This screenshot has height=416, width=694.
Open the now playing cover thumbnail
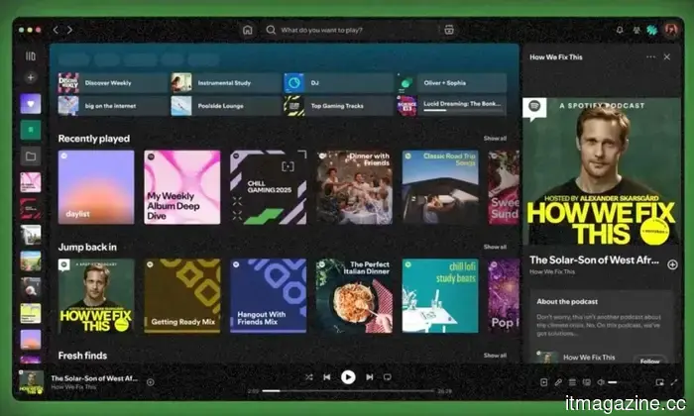[31, 382]
